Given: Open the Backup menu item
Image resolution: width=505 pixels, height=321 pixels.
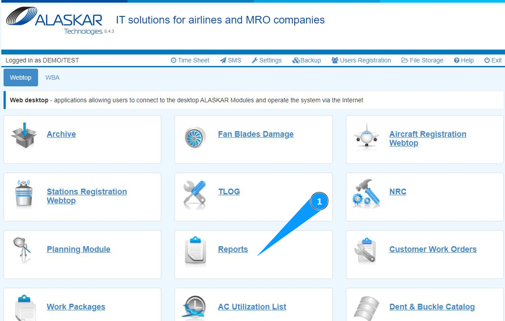Looking at the screenshot, I should click(x=307, y=60).
